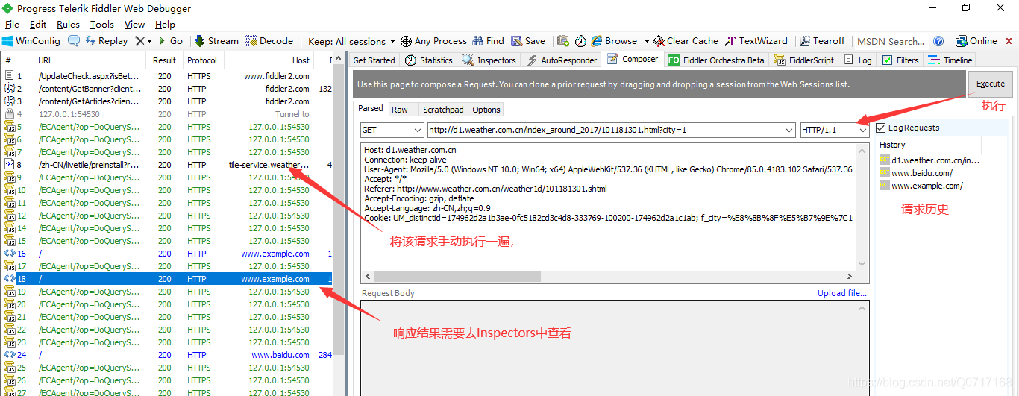Open the Filters tab
This screenshot has width=1019, height=396.
point(901,60)
